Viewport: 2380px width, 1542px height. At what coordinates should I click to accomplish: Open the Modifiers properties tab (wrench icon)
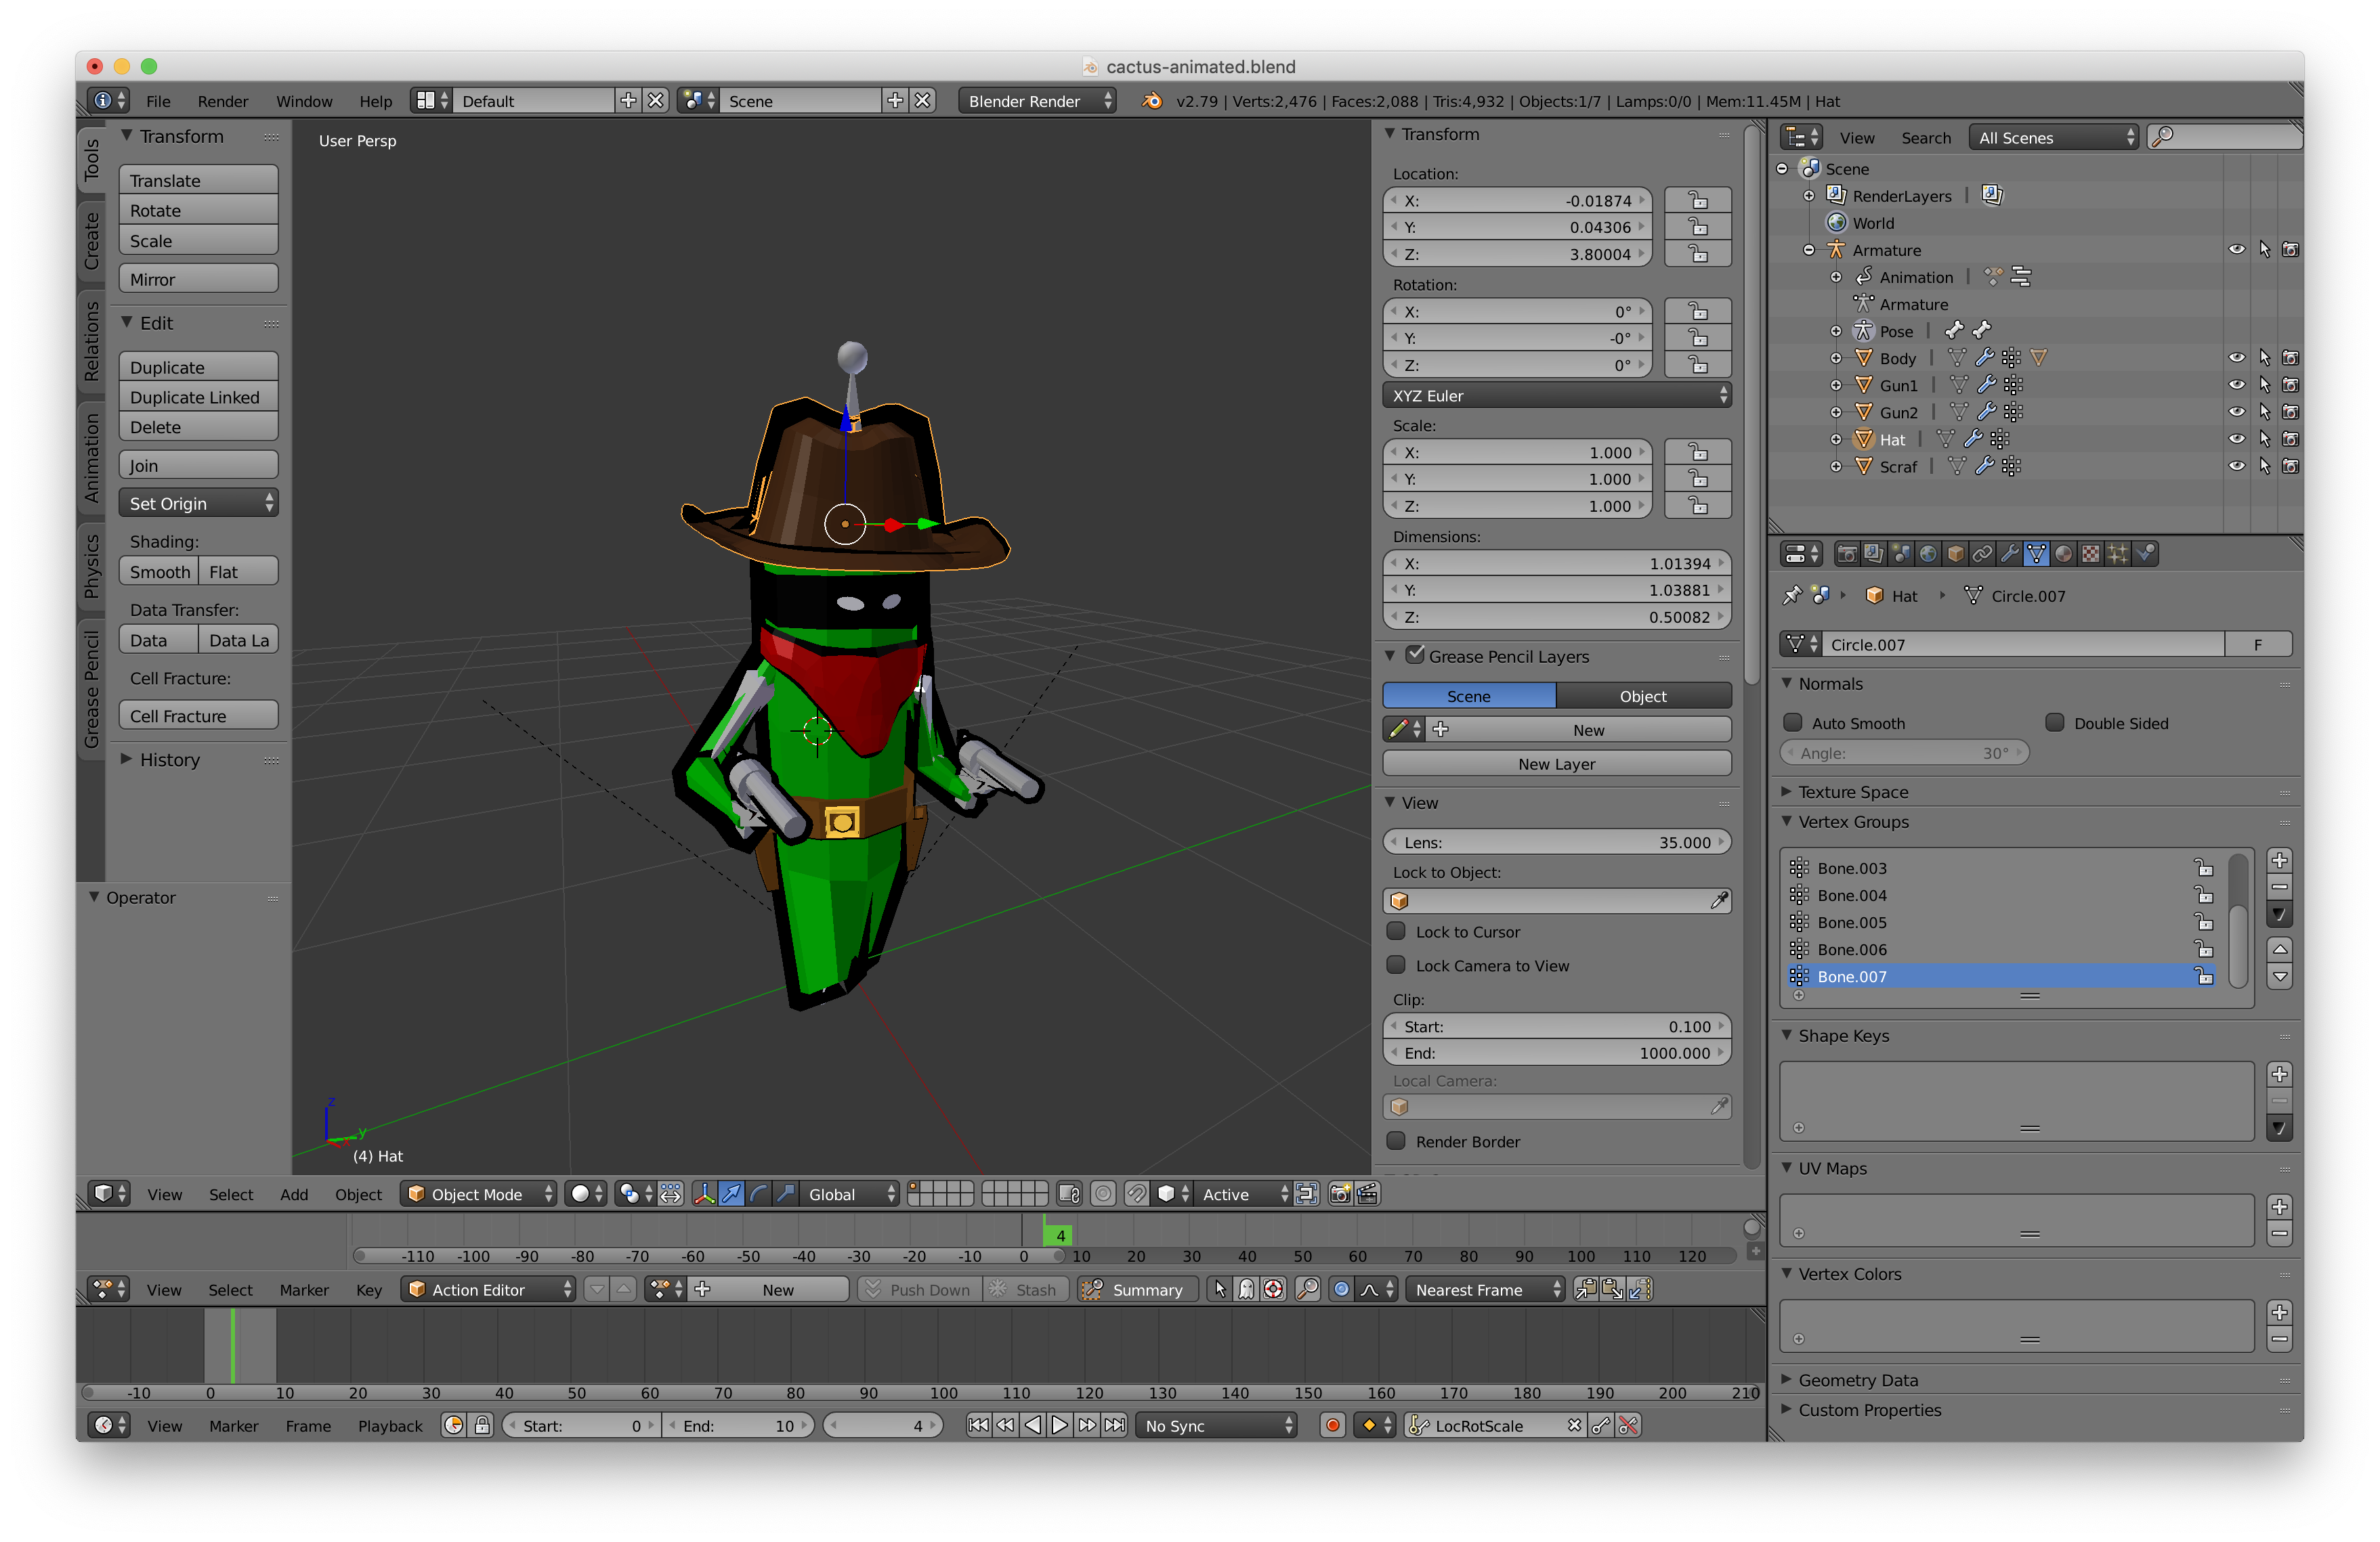[2009, 554]
